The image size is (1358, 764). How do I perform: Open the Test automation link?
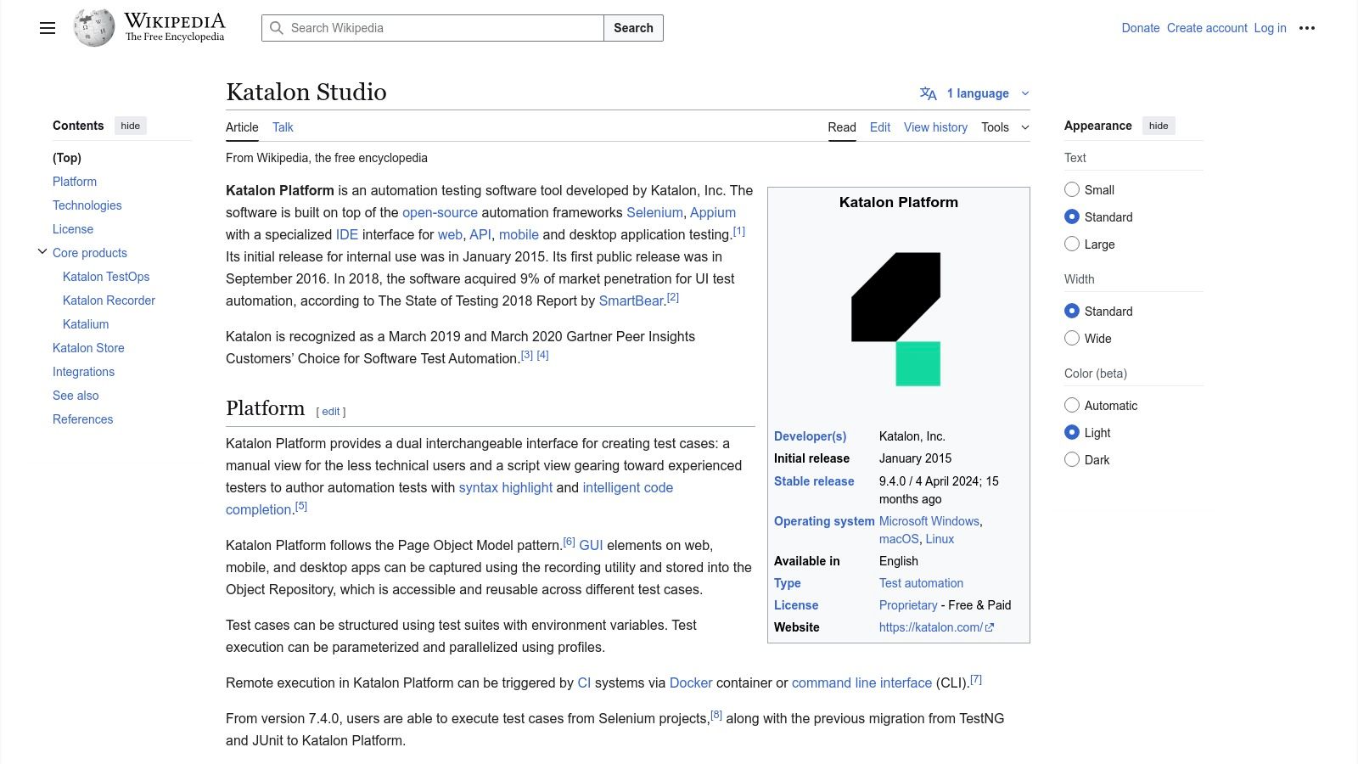pos(921,583)
